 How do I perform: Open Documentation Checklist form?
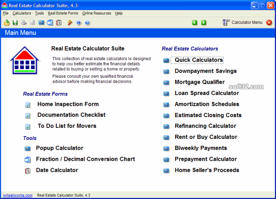[x=71, y=115]
